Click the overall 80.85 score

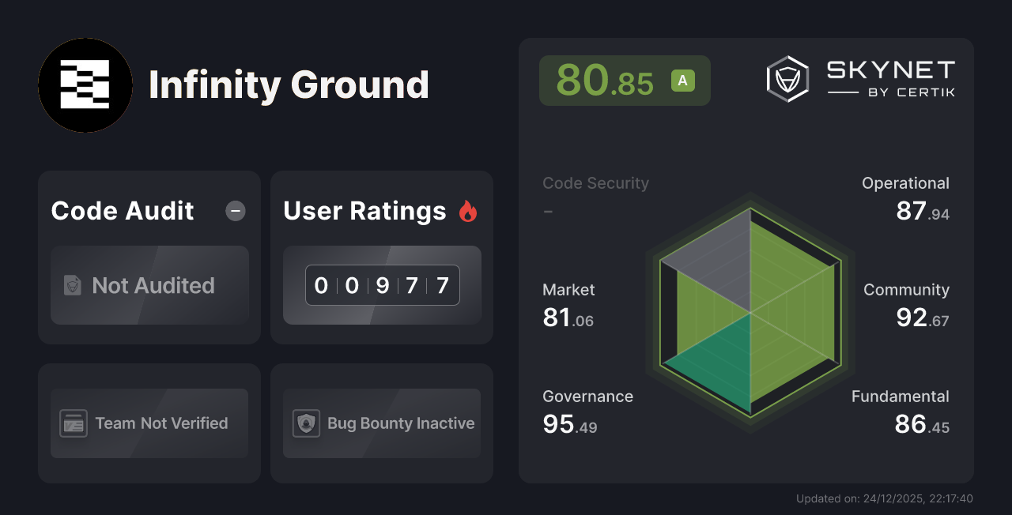[605, 81]
